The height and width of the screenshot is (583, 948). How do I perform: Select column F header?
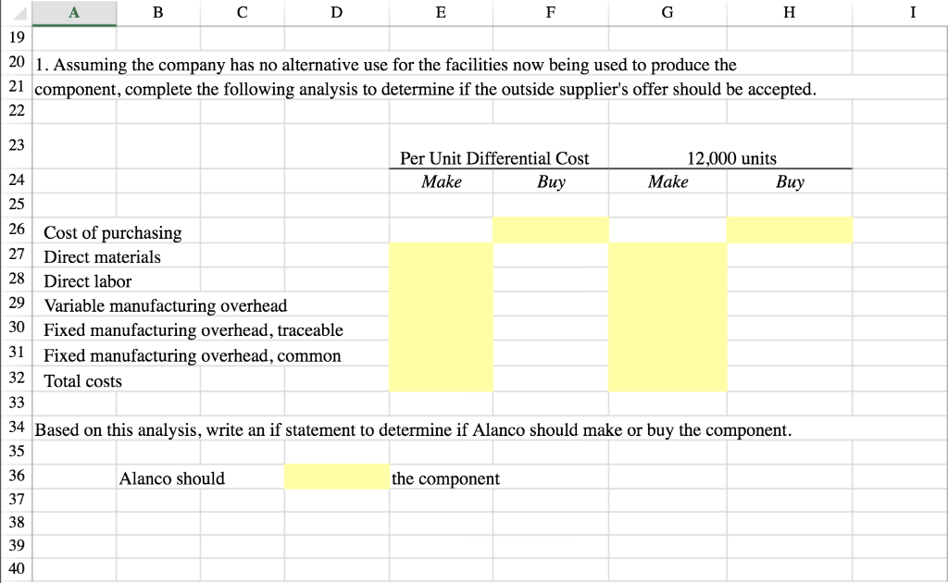550,12
